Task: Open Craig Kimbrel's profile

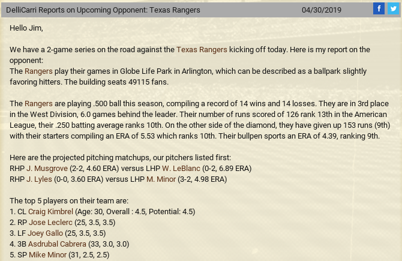Action: pos(50,212)
